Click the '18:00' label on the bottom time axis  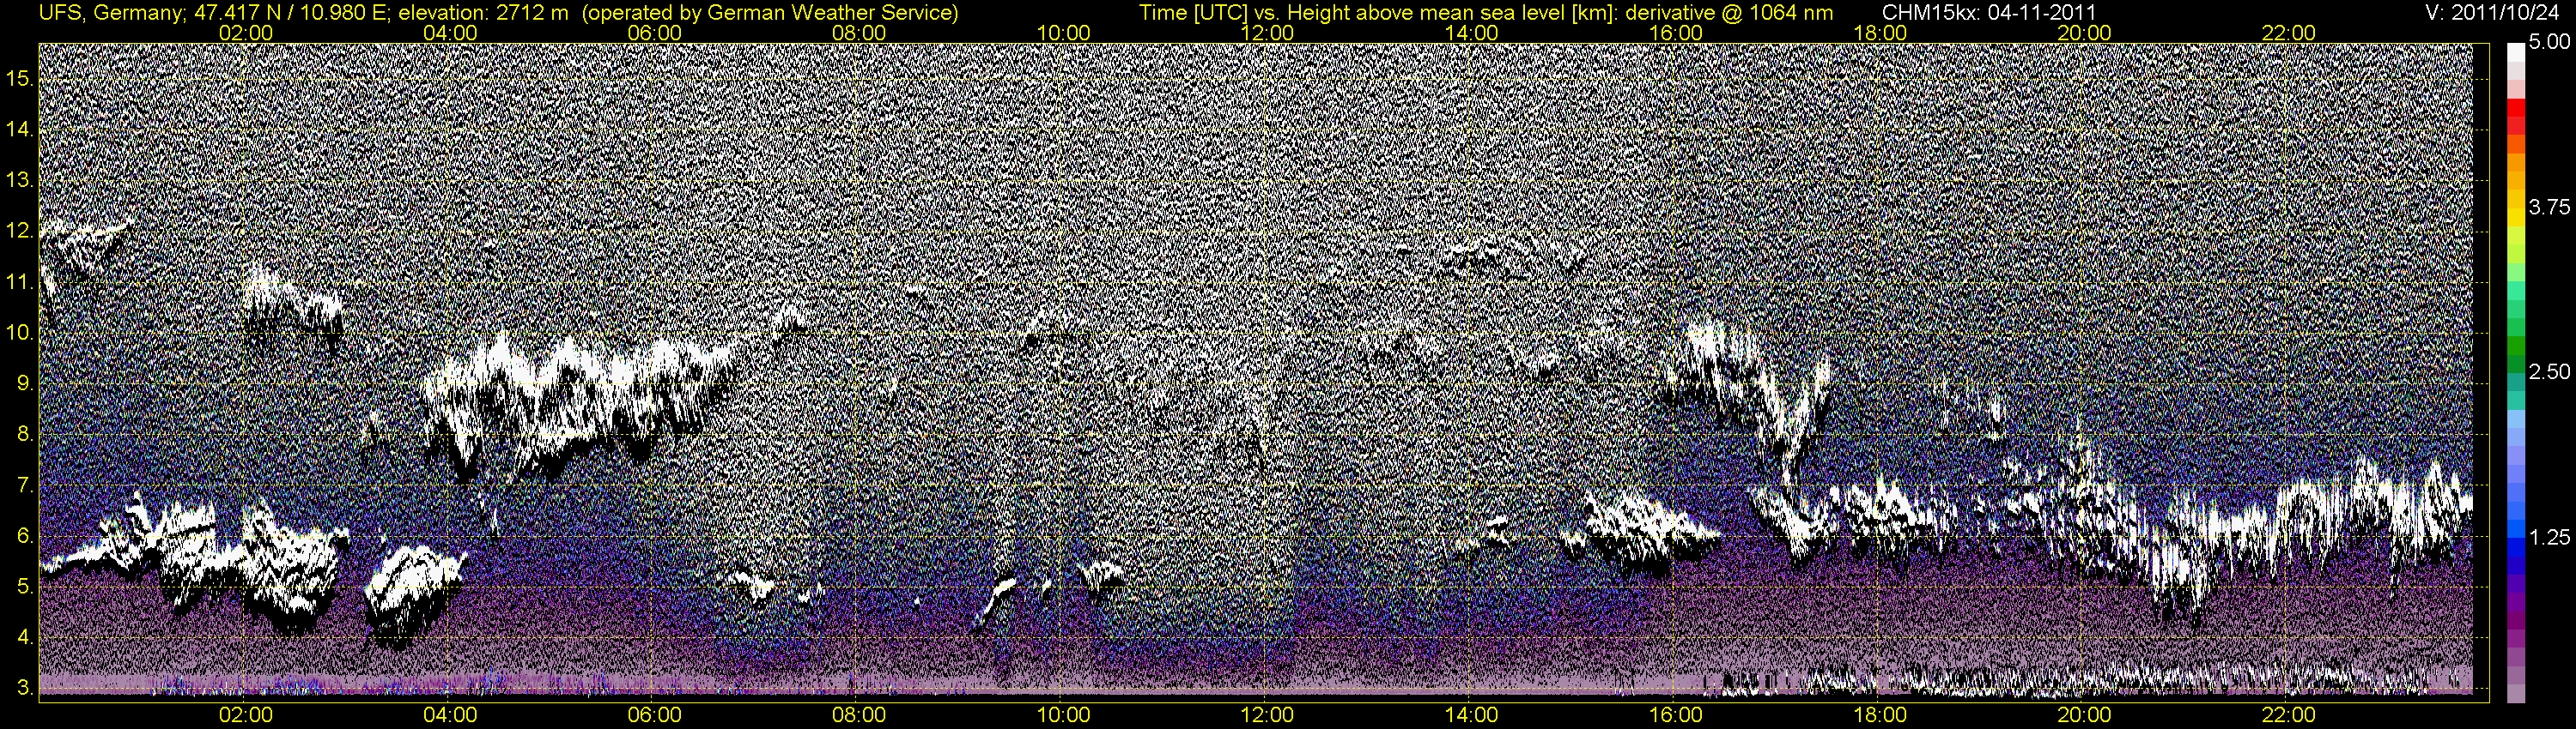1880,716
